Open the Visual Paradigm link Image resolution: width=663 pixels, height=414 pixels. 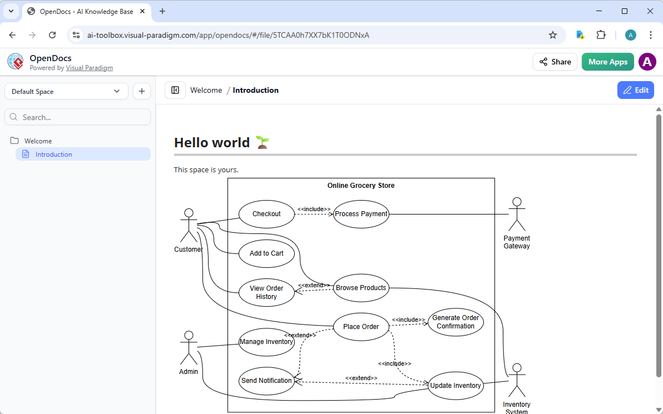(x=89, y=67)
